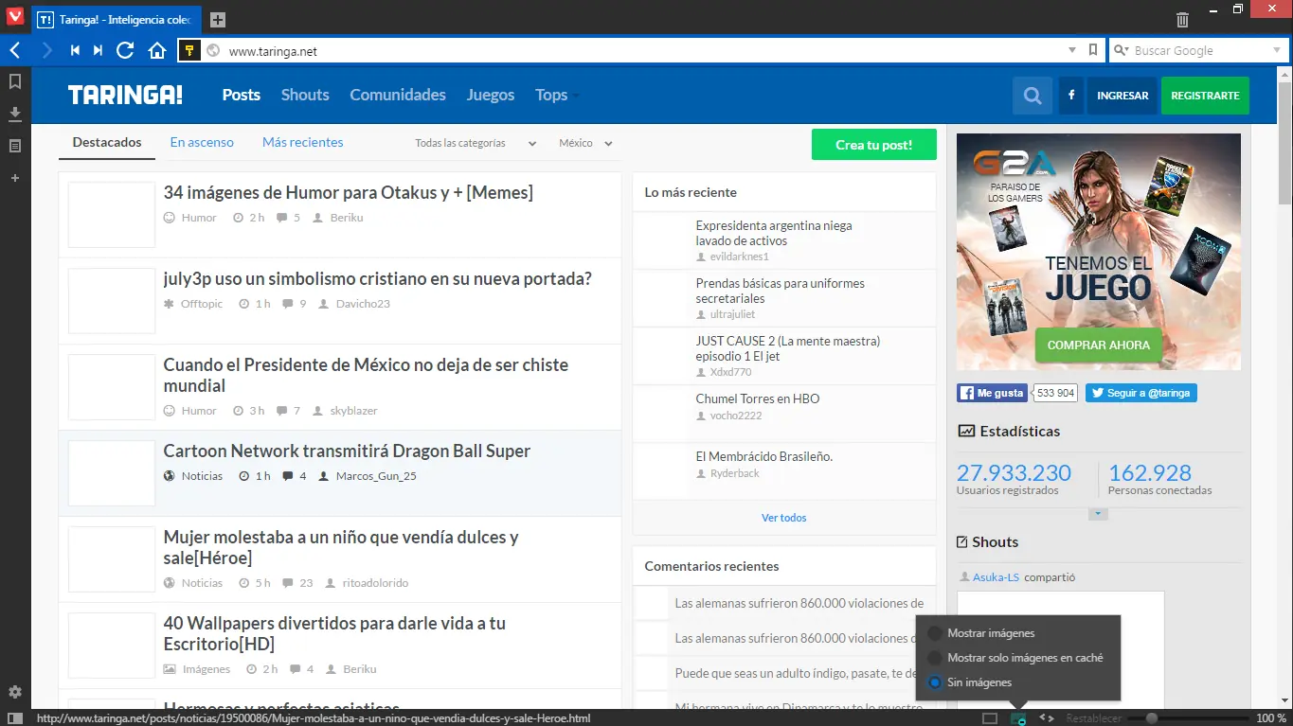Open 34 imágenes de Humor para Otakus post

point(348,193)
